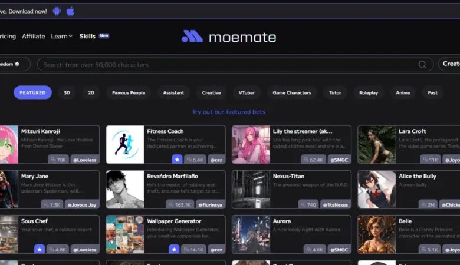
Task: Click the 7.3K chat count on Mary Jane
Action: (52, 205)
